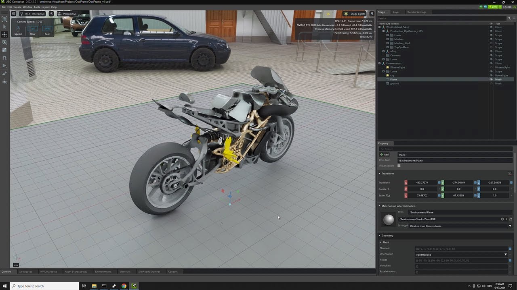The width and height of the screenshot is (517, 290).
Task: Select the selection-mode cube tool
Action: pos(4,19)
